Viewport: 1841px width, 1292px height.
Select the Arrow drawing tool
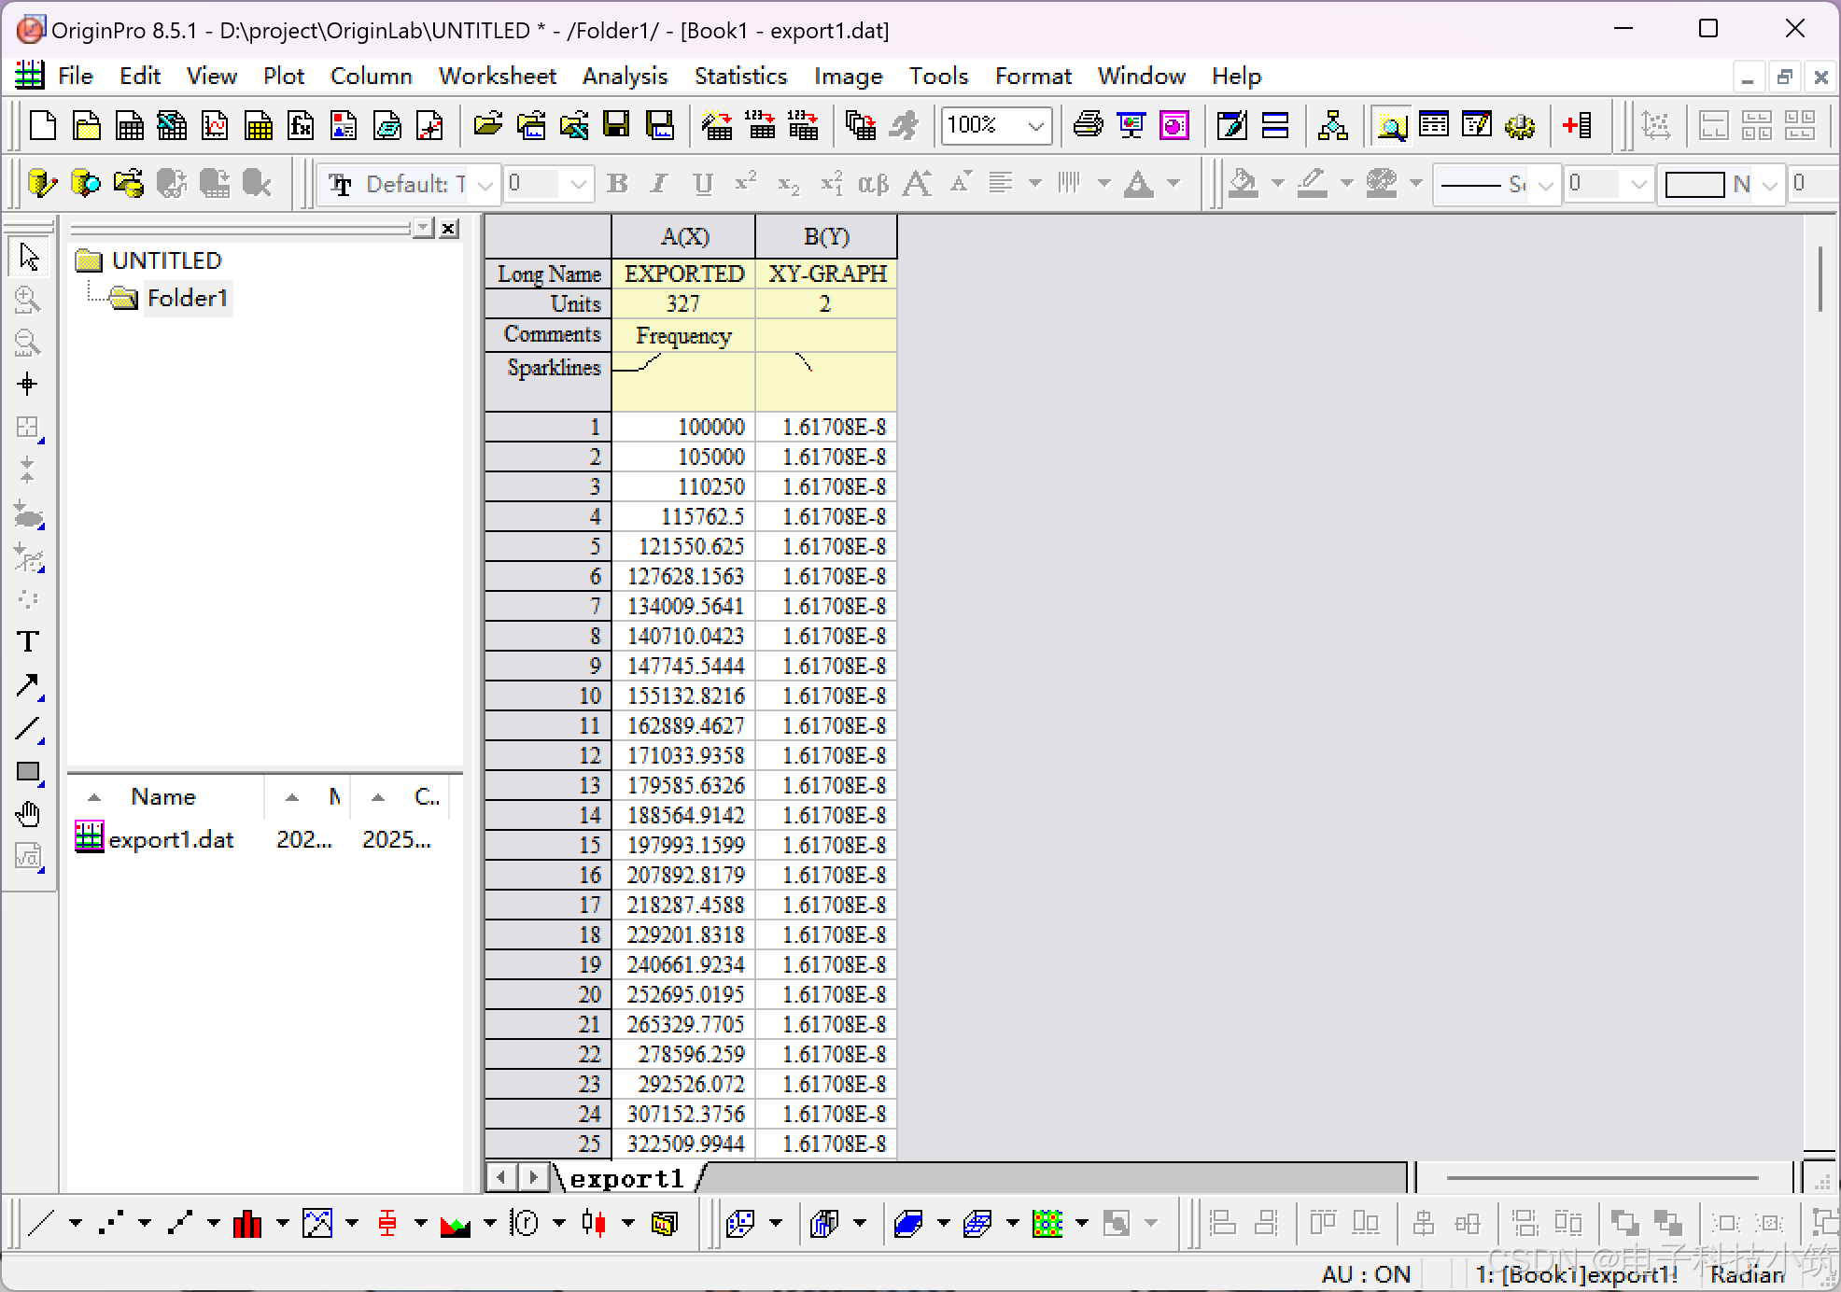click(x=28, y=686)
